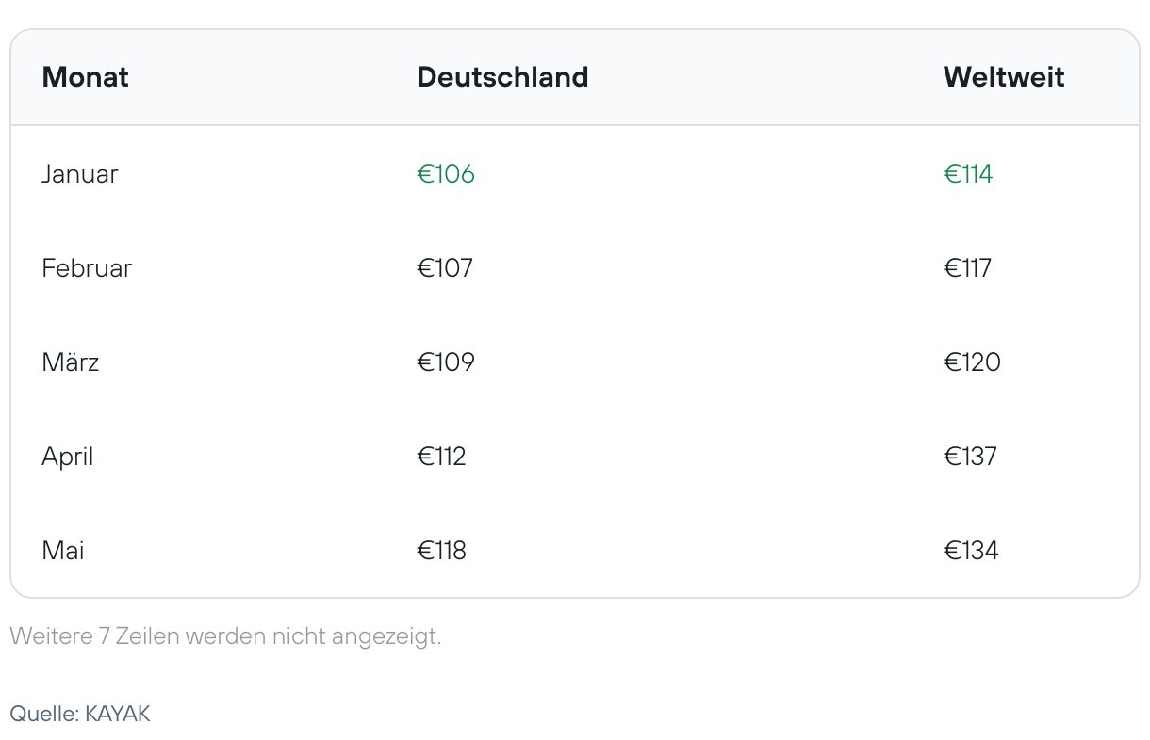Click the 'Weitere 7 Zeilen' hidden rows note
This screenshot has height=740, width=1150.
tap(225, 636)
